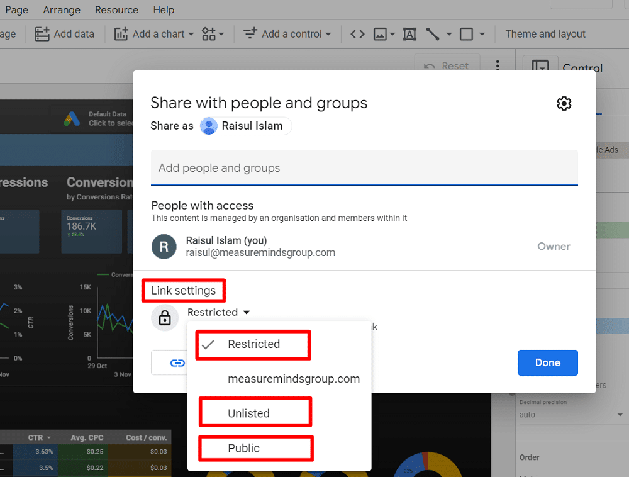This screenshot has width=629, height=477.
Task: Open sharing settings via the gear icon
Action: click(564, 103)
